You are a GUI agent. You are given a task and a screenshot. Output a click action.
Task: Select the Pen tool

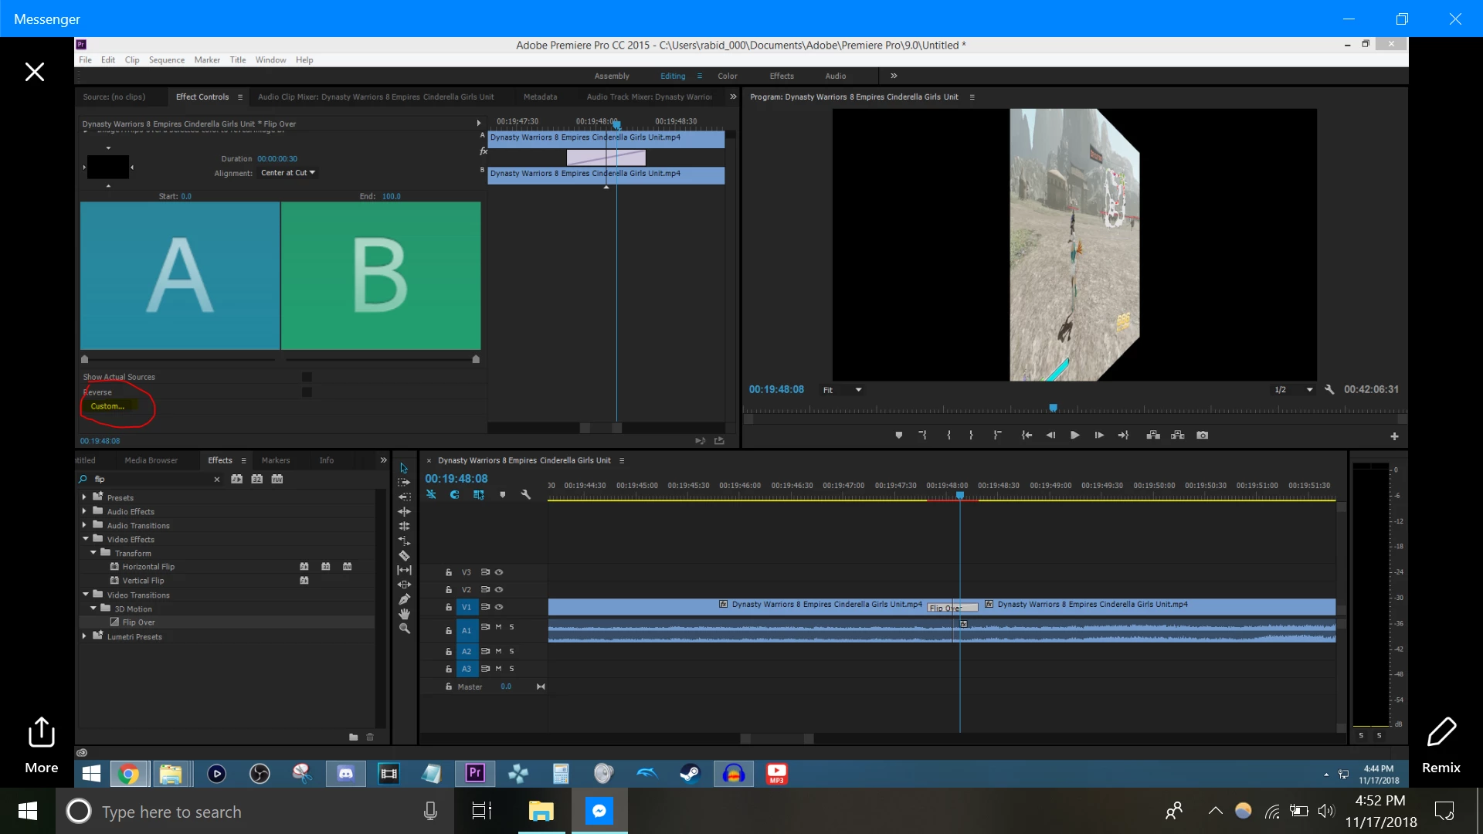404,599
